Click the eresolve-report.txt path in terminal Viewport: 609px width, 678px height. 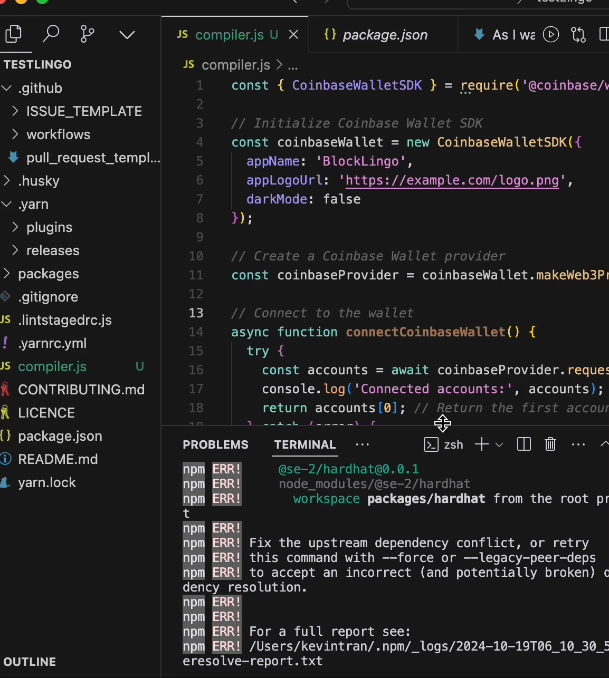tap(252, 661)
